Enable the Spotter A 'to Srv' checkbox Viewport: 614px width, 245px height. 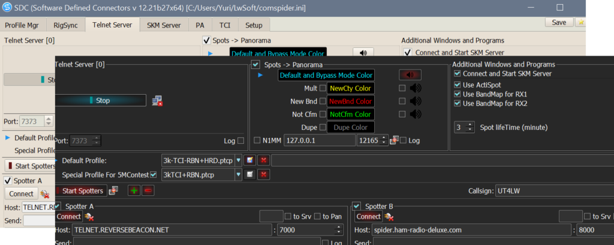pos(288,216)
